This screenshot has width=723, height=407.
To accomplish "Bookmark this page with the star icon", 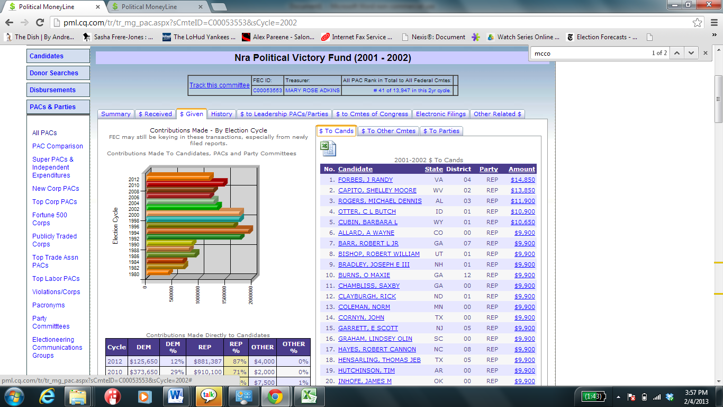I will point(697,23).
